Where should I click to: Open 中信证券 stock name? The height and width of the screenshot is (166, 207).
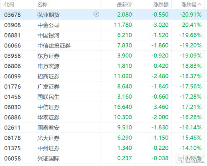pyautogui.click(x=49, y=107)
